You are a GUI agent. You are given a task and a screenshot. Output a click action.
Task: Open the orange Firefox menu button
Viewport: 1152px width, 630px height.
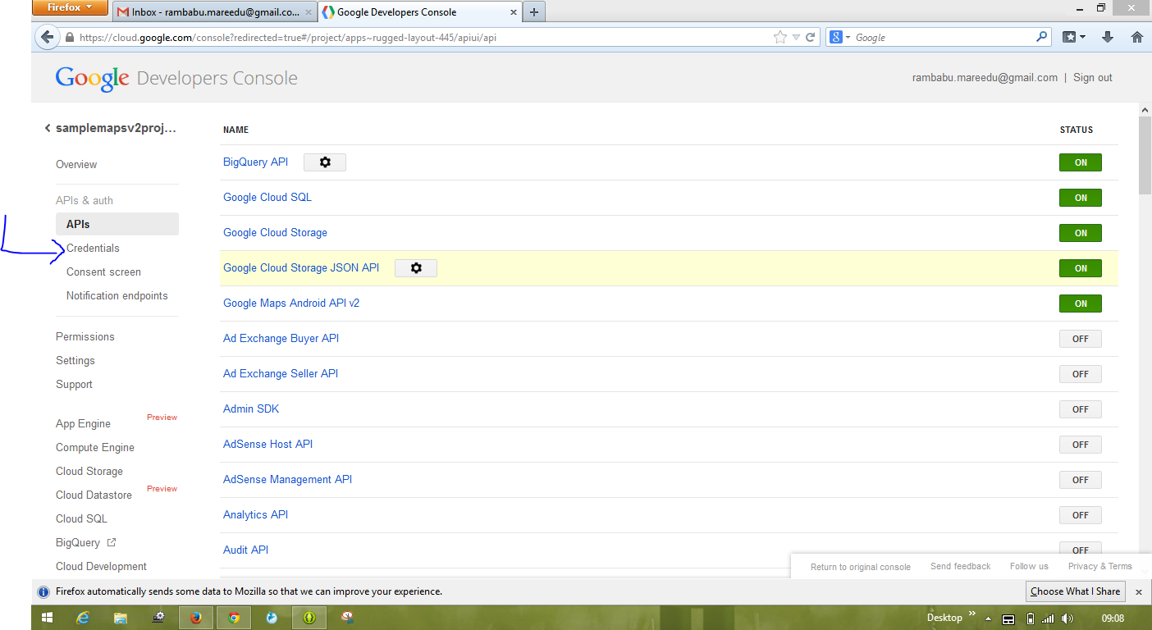pyautogui.click(x=71, y=7)
